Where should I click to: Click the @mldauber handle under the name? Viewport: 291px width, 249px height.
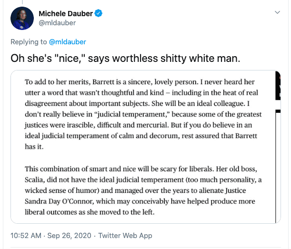click(x=57, y=23)
